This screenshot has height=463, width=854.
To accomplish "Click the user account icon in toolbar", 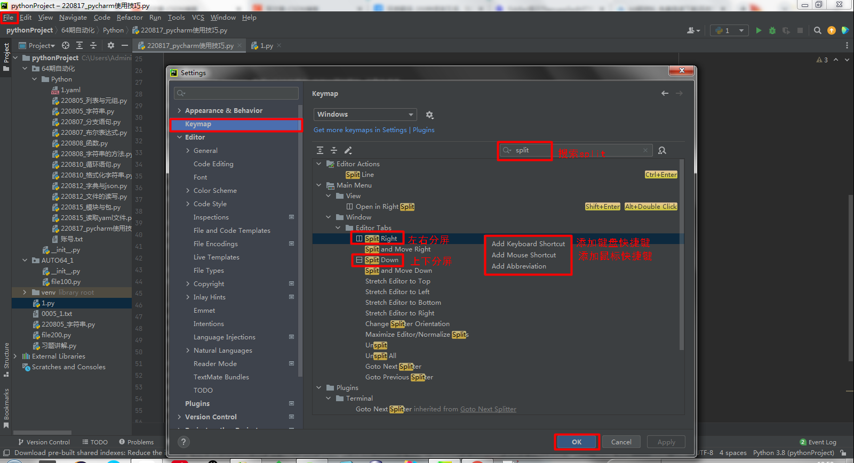I will tap(693, 30).
